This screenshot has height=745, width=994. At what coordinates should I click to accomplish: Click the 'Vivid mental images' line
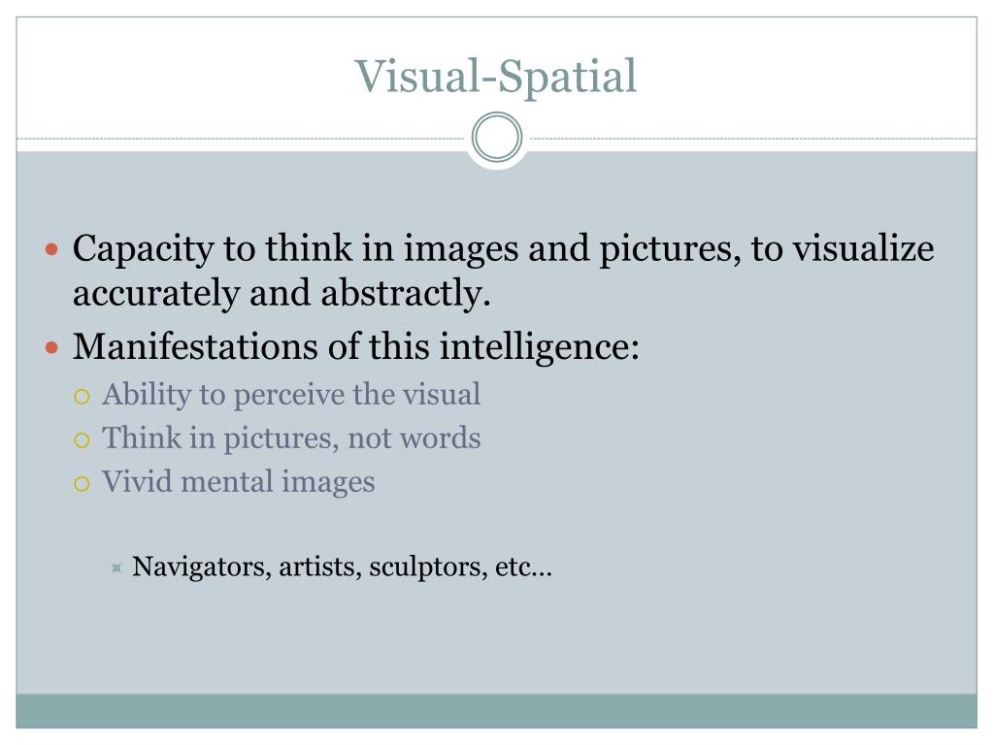[239, 482]
